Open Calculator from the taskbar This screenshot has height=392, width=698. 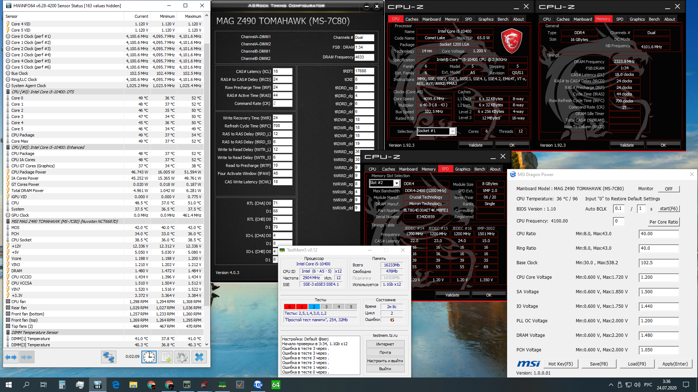(x=62, y=385)
